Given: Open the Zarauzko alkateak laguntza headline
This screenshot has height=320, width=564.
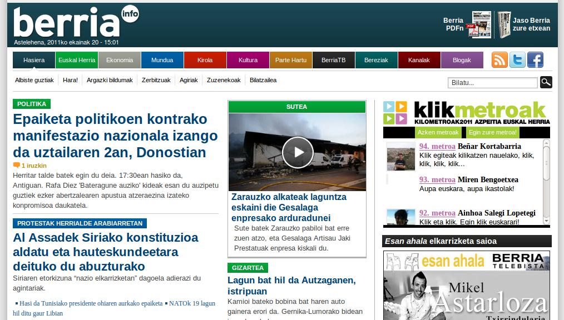Looking at the screenshot, I should click(x=288, y=207).
